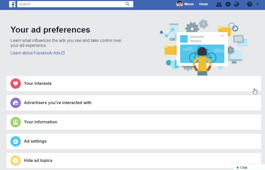Open the Notifications globe icon
Screen dimensions: 265x170
[x=236, y=4]
